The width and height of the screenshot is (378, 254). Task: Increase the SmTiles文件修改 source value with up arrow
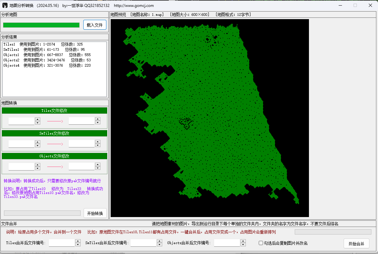[38, 142]
